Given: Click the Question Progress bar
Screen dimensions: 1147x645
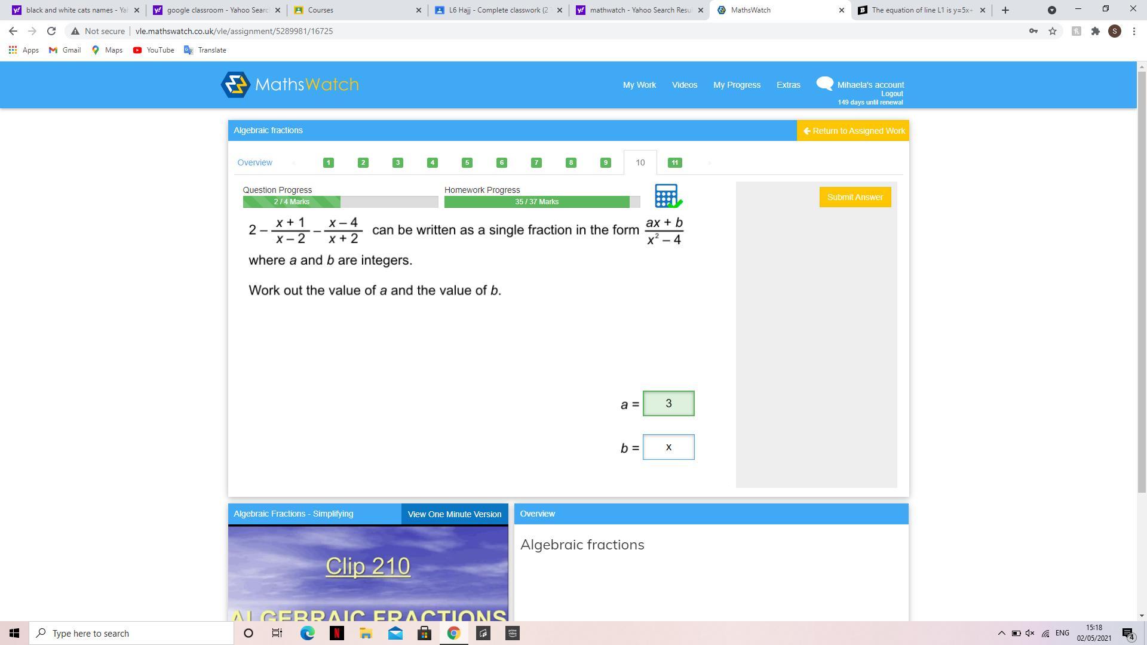Looking at the screenshot, I should pyautogui.click(x=340, y=202).
